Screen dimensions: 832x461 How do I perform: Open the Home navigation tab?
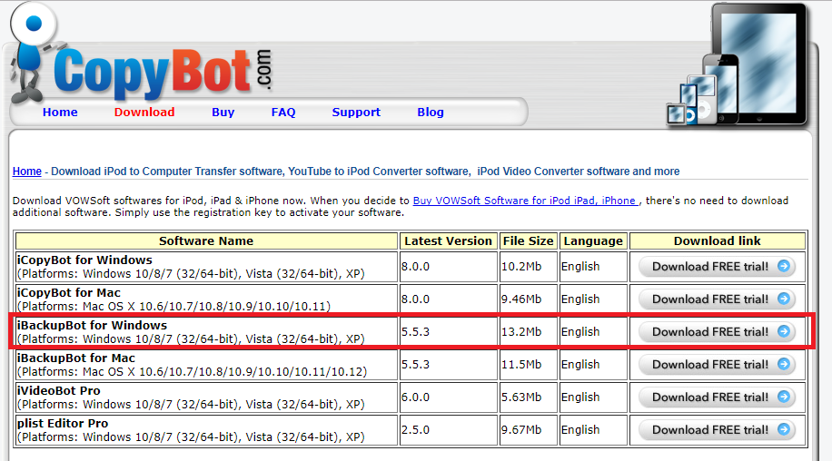[x=60, y=113]
